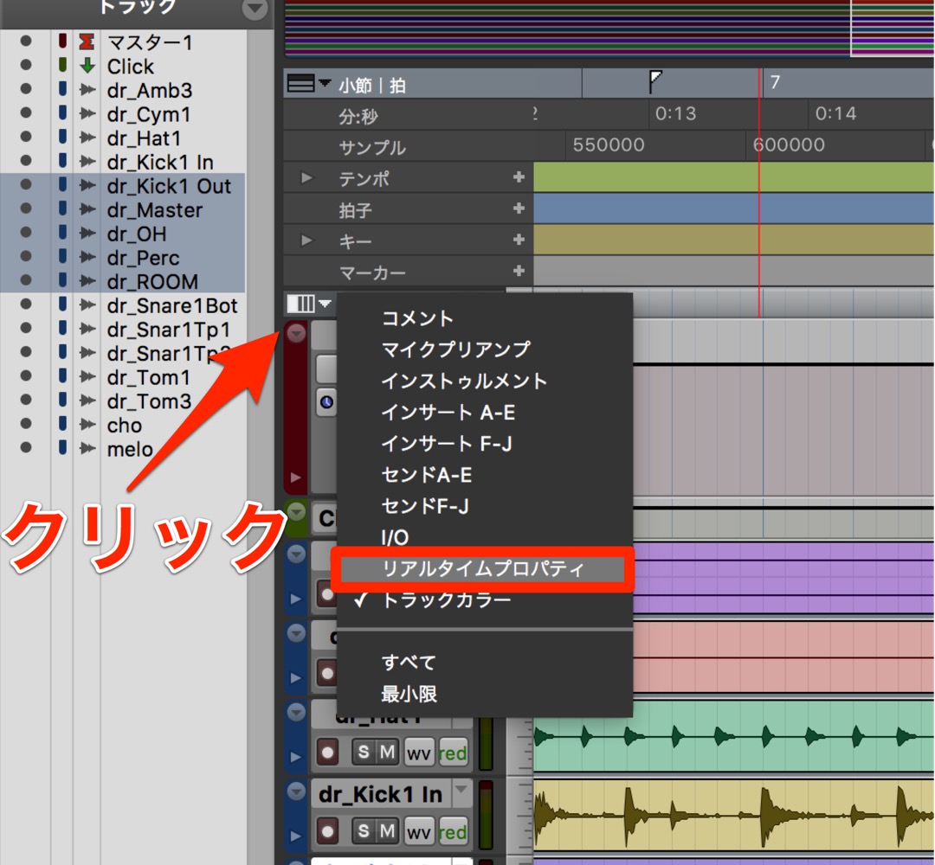Click the audio track icon for melo
The width and height of the screenshot is (935, 865).
point(87,448)
